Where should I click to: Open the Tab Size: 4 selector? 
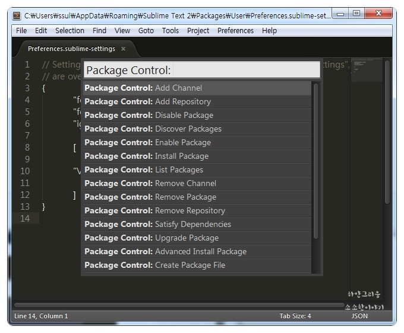click(x=295, y=316)
